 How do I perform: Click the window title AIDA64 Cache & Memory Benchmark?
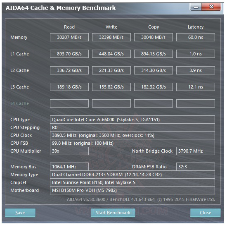pos(61,8)
